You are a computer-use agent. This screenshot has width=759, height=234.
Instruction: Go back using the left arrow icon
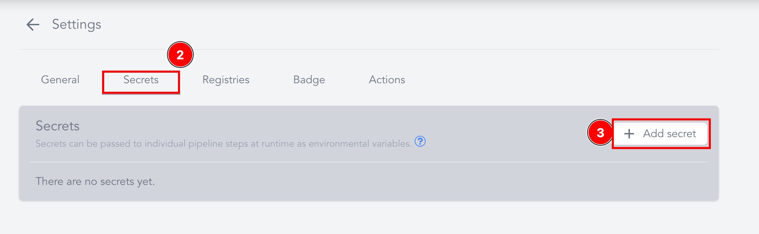click(33, 25)
